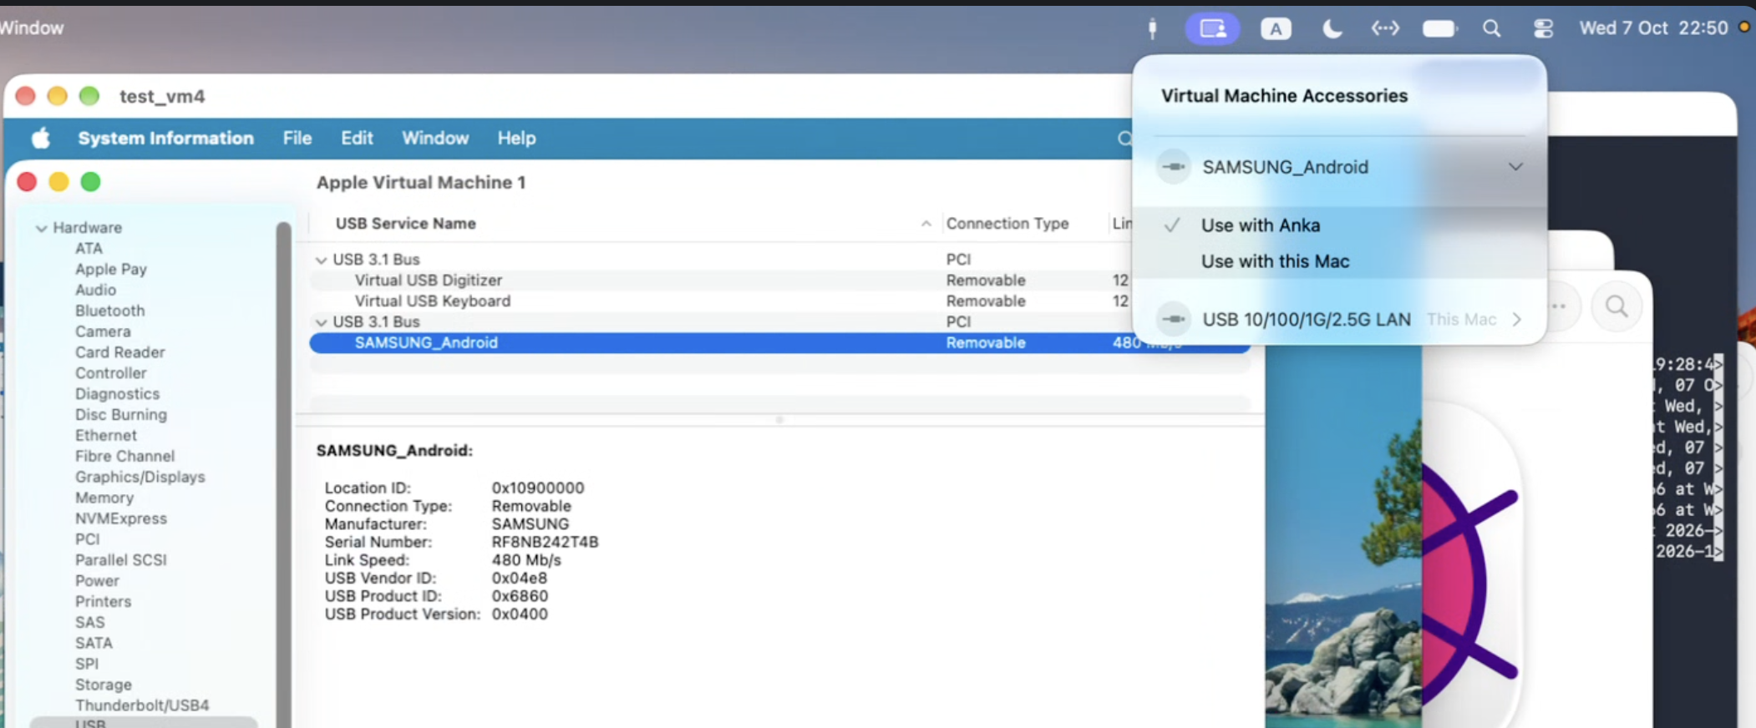The height and width of the screenshot is (728, 1756).
Task: Select Virtual USB Digitizer row
Action: (x=779, y=281)
